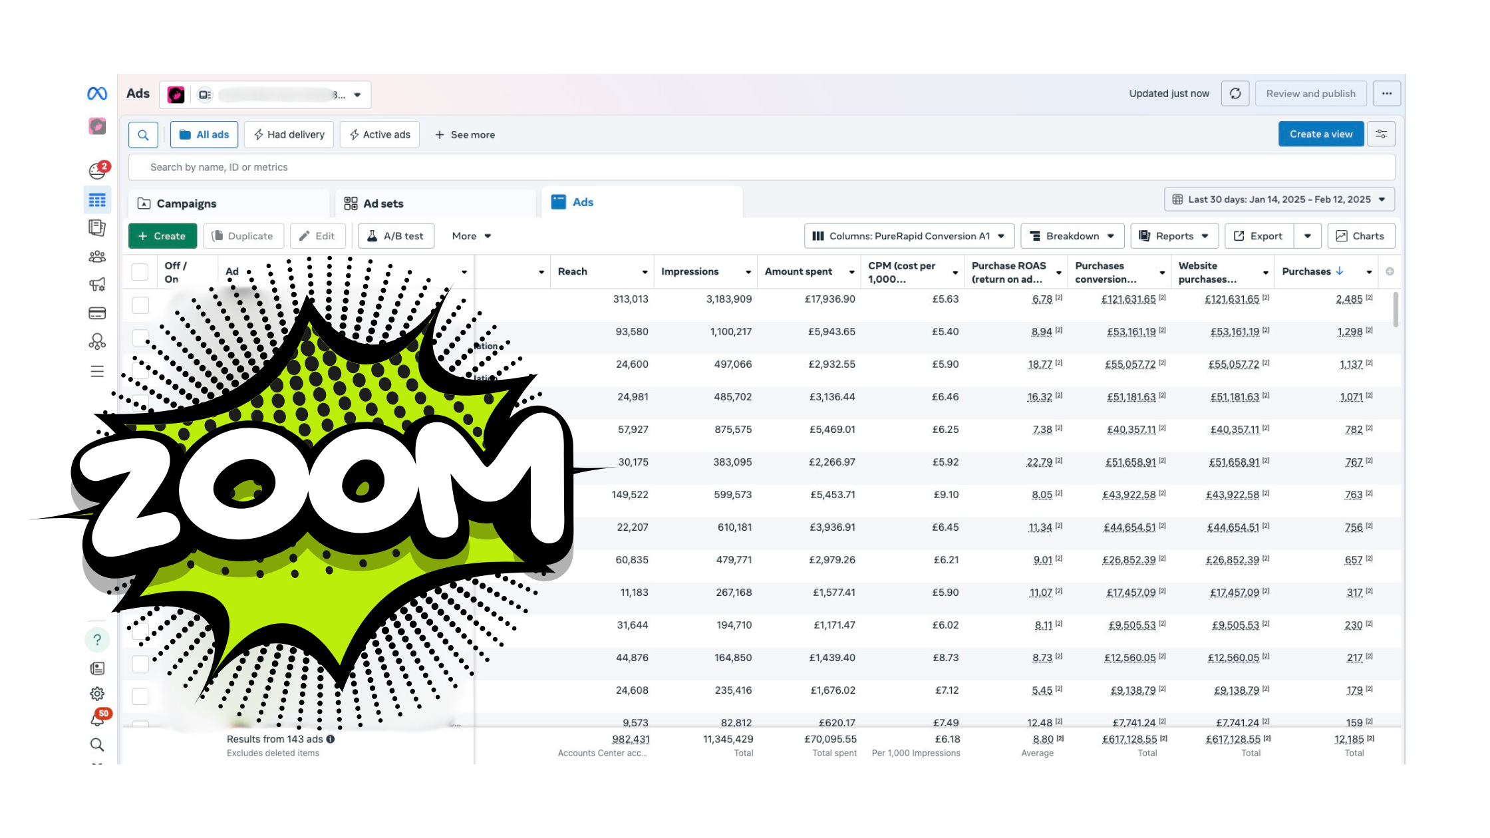Start an A/B test
Viewport: 1490px width, 838px height.
coord(396,236)
